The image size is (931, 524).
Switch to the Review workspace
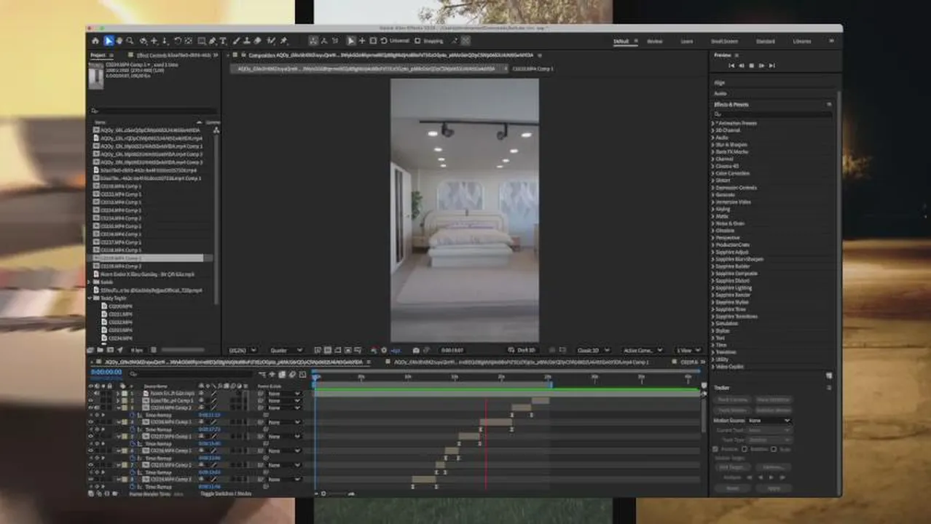[x=655, y=41]
